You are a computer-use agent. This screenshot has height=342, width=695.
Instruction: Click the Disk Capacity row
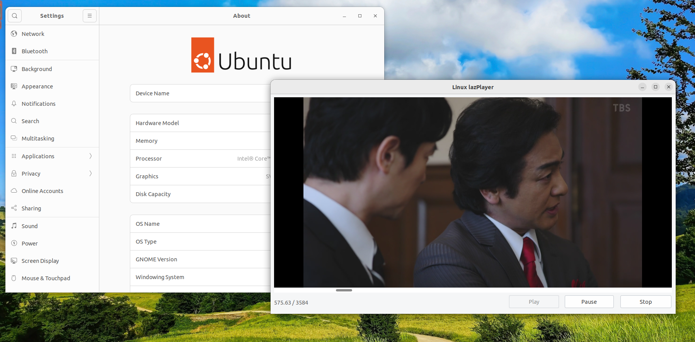(x=200, y=194)
